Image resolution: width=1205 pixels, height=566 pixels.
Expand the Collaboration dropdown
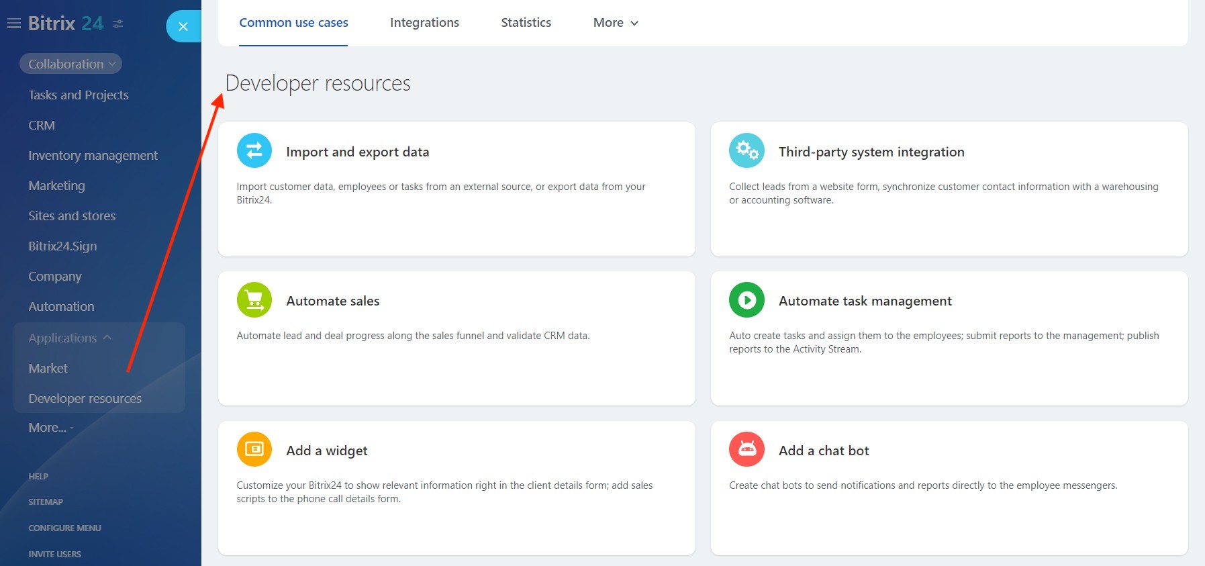pos(70,64)
